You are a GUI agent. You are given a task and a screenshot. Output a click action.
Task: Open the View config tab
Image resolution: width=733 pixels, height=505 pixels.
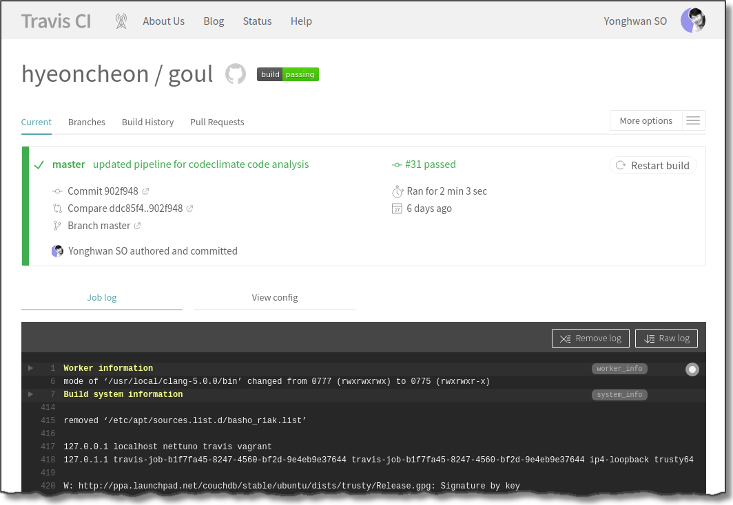point(275,297)
